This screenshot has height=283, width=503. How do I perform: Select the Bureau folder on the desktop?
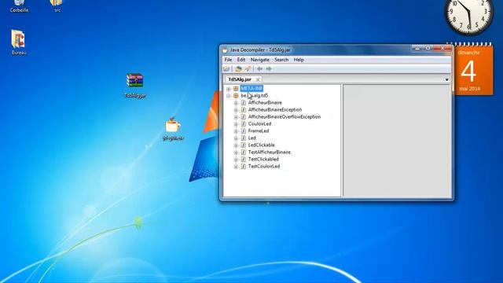[x=18, y=39]
